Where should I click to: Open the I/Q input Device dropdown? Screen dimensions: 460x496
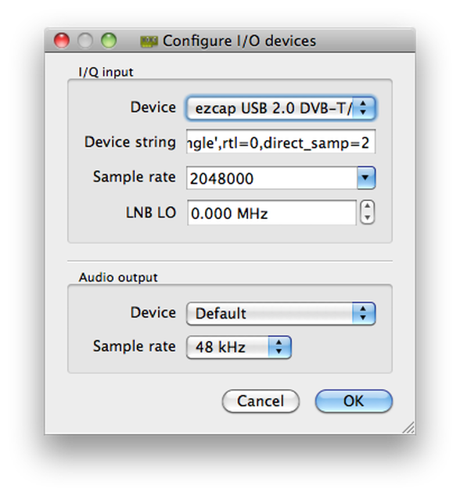click(x=281, y=108)
